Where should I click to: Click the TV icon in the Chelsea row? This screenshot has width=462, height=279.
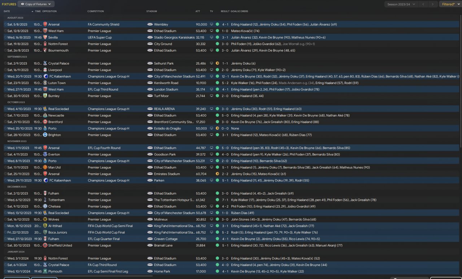[212, 206]
